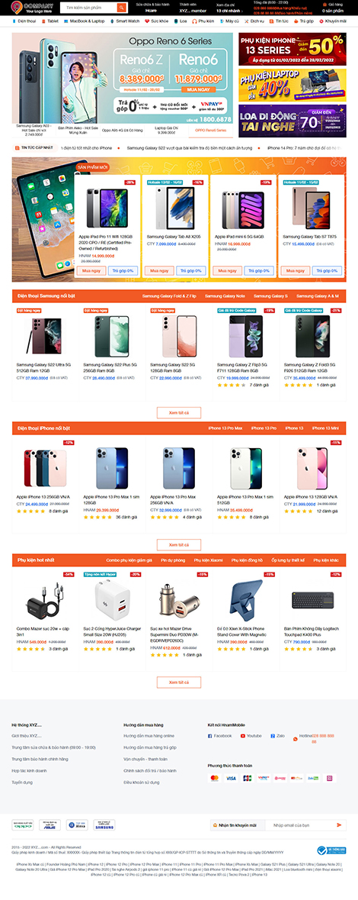Click the Facebook icon in footer
The width and height of the screenshot is (358, 900).
tap(209, 735)
